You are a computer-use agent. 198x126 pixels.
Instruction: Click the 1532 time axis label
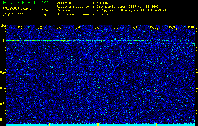[40, 27]
